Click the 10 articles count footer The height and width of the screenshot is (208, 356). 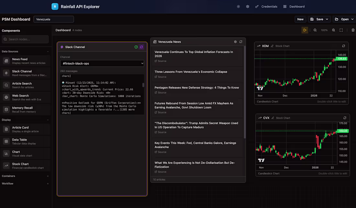159,180
